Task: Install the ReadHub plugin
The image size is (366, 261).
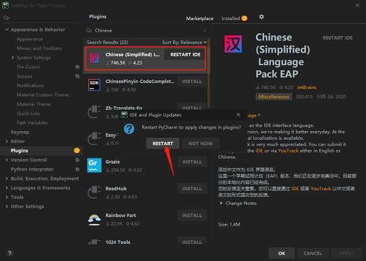Action: click(x=192, y=188)
